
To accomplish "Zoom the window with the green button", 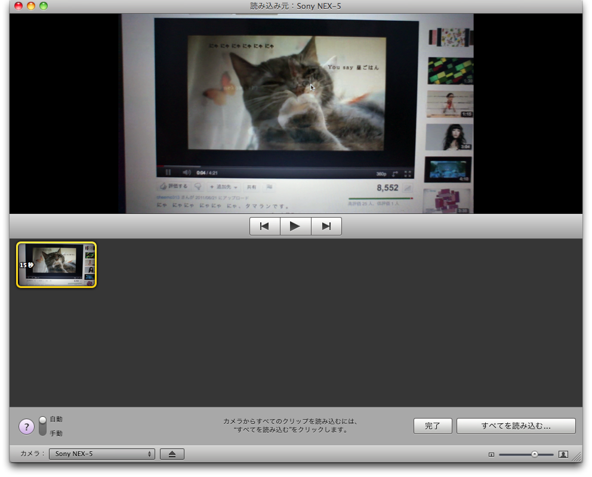I will point(44,5).
